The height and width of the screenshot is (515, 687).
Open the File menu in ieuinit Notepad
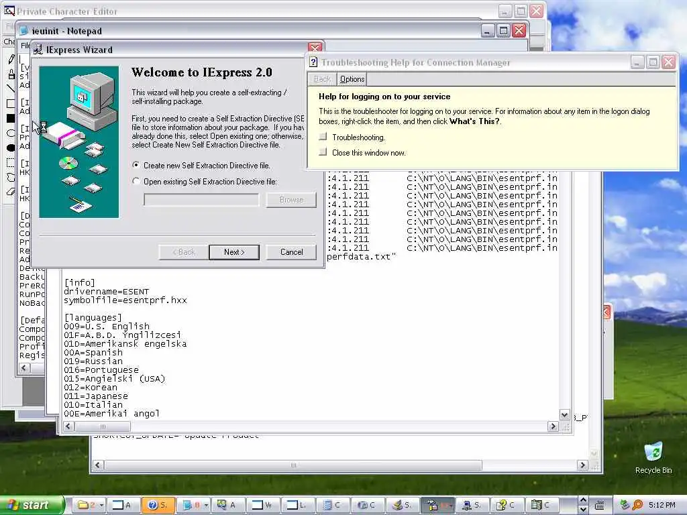(x=25, y=45)
